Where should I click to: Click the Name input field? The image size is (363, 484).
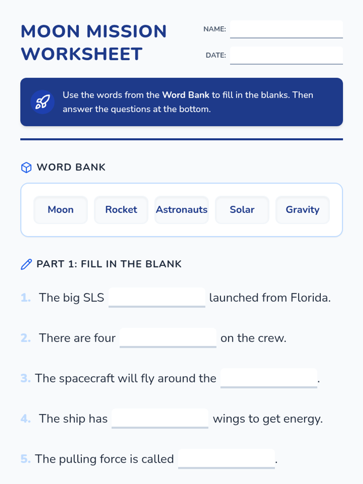click(286, 29)
